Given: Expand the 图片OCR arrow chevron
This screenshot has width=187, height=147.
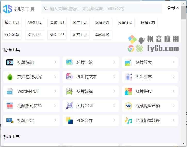Looking at the screenshot, I should pos(114,106).
